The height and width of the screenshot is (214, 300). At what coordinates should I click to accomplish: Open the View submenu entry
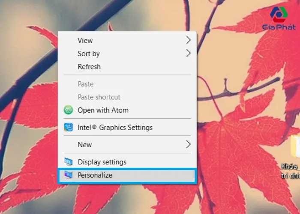pos(127,40)
